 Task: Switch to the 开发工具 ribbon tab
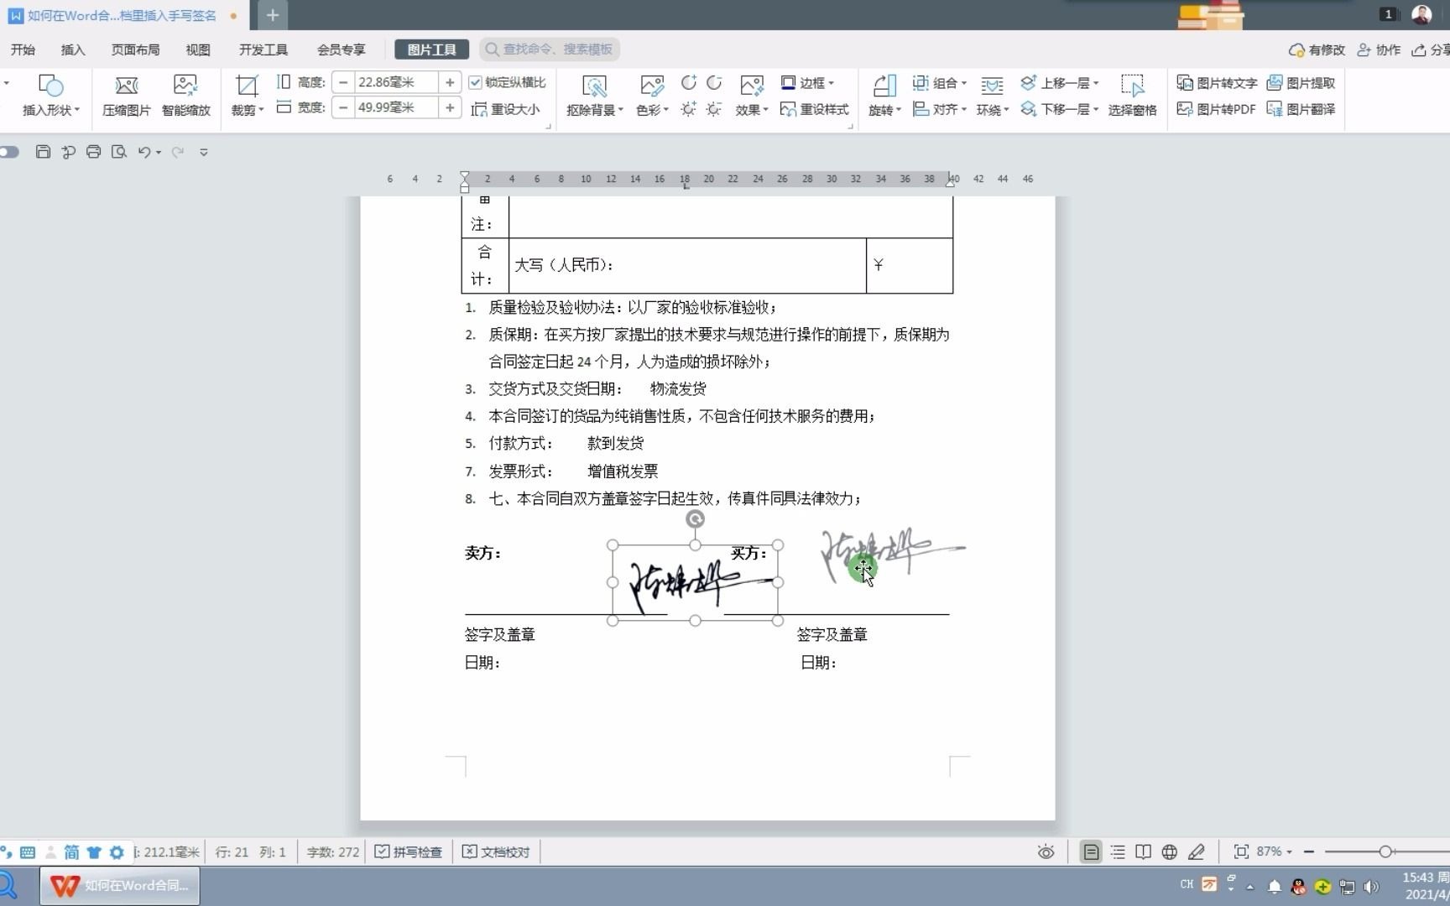pos(263,49)
